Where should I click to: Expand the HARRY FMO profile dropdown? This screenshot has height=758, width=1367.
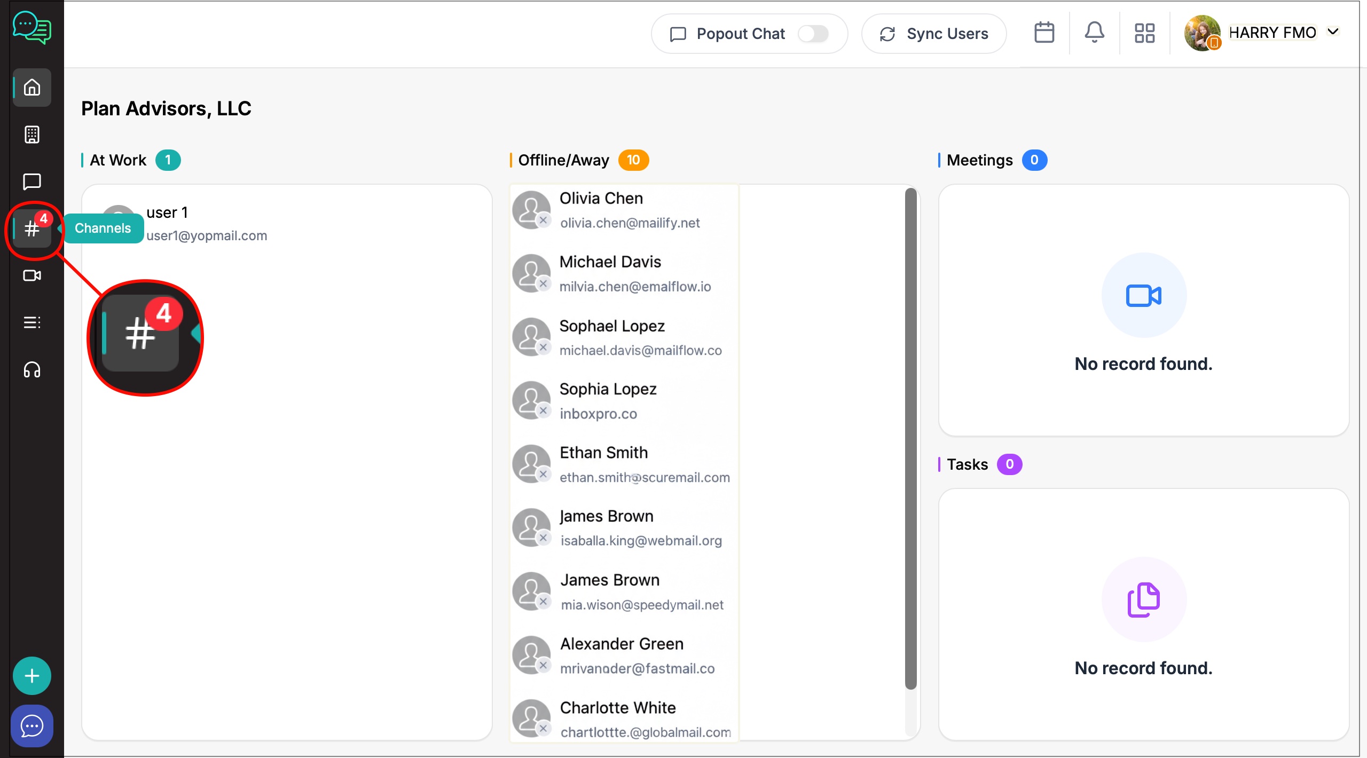click(1333, 32)
